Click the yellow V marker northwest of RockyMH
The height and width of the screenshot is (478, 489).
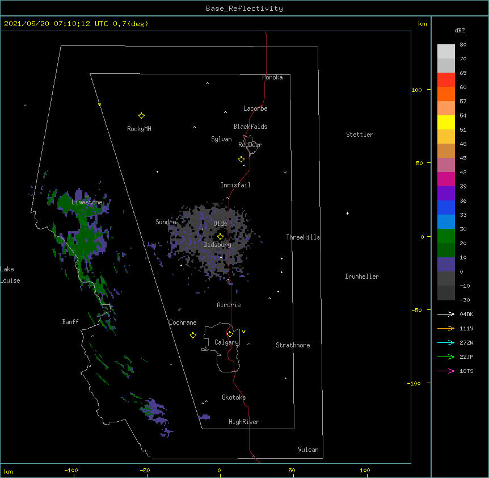[99, 104]
